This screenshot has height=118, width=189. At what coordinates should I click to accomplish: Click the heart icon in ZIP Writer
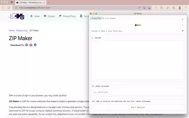[183, 31]
